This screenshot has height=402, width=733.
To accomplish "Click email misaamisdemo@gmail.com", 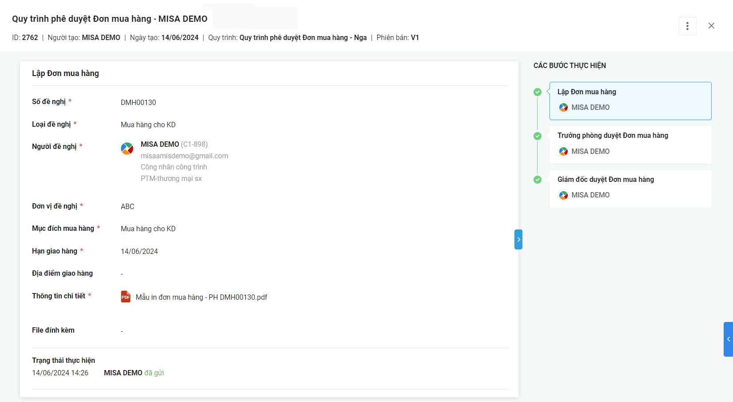I will [184, 156].
